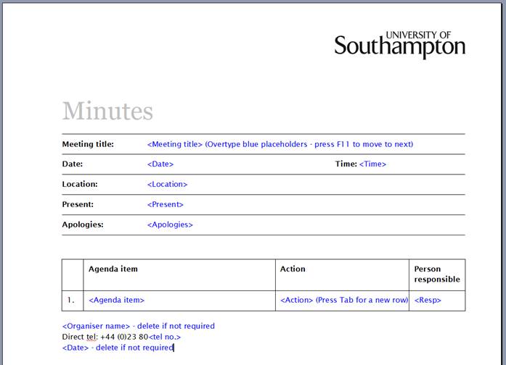
Task: Click the '<Date> - delete if not required' line
Action: tap(118, 348)
